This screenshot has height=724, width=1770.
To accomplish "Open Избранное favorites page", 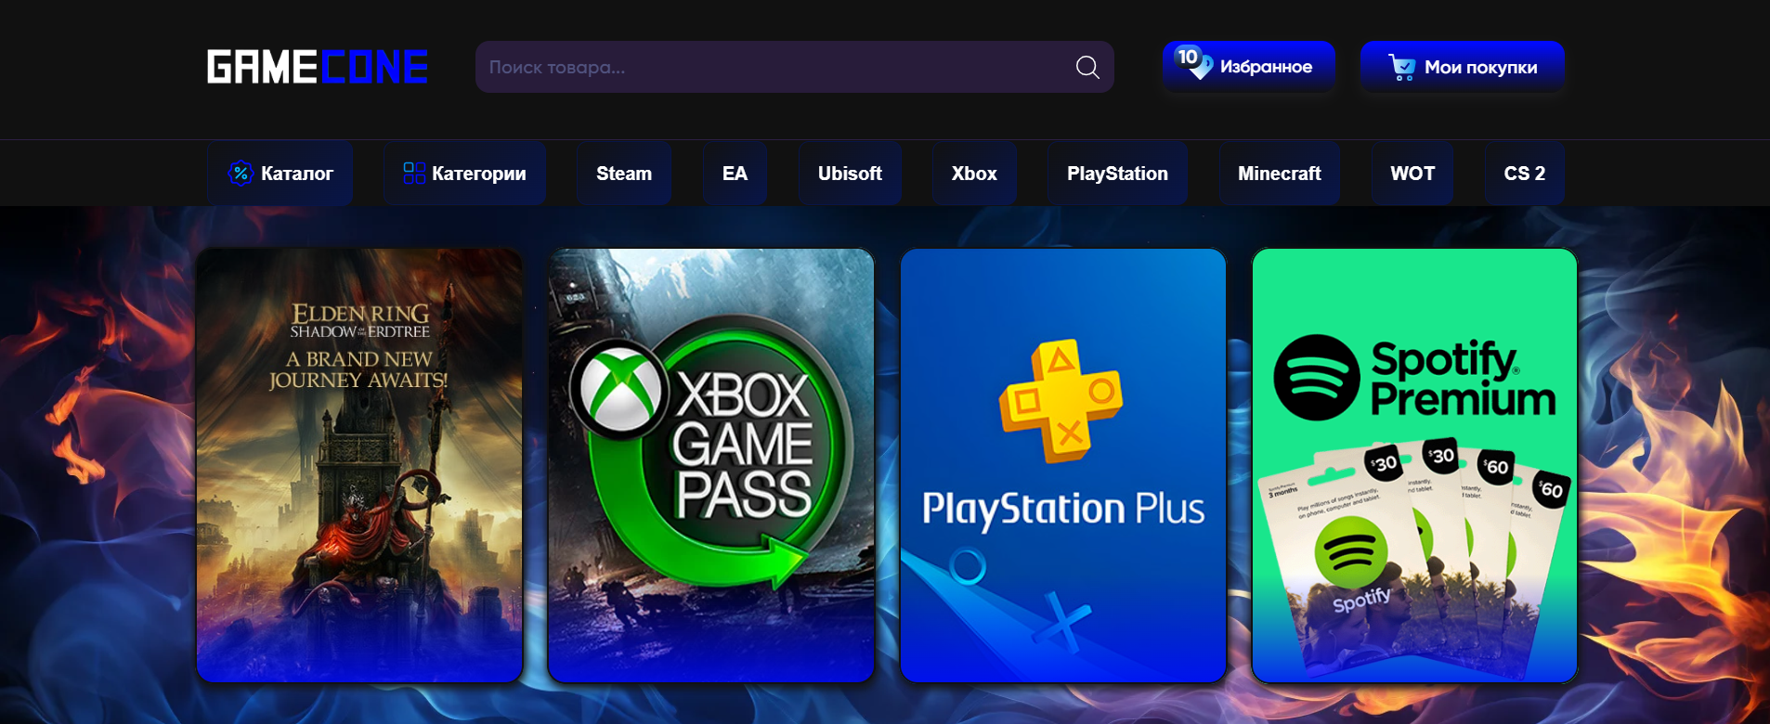I will [1266, 67].
